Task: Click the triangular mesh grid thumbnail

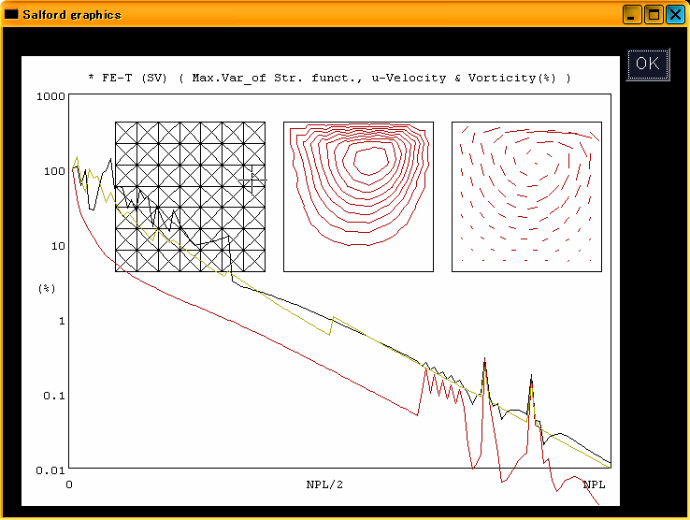Action: [x=190, y=196]
